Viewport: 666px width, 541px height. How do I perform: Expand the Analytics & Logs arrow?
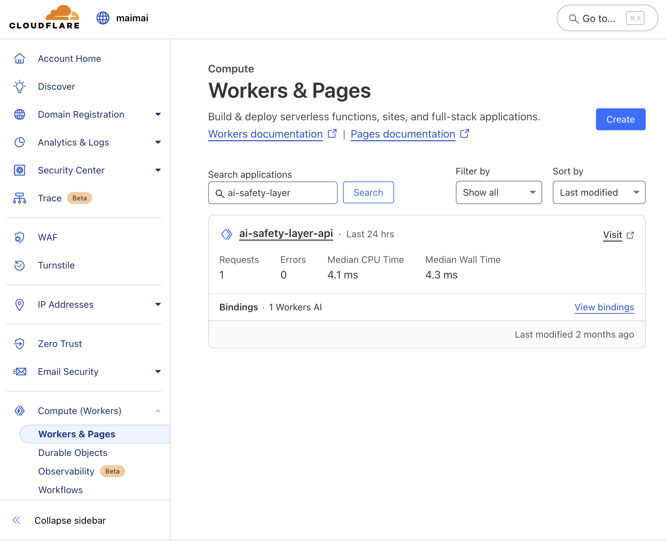(x=158, y=142)
